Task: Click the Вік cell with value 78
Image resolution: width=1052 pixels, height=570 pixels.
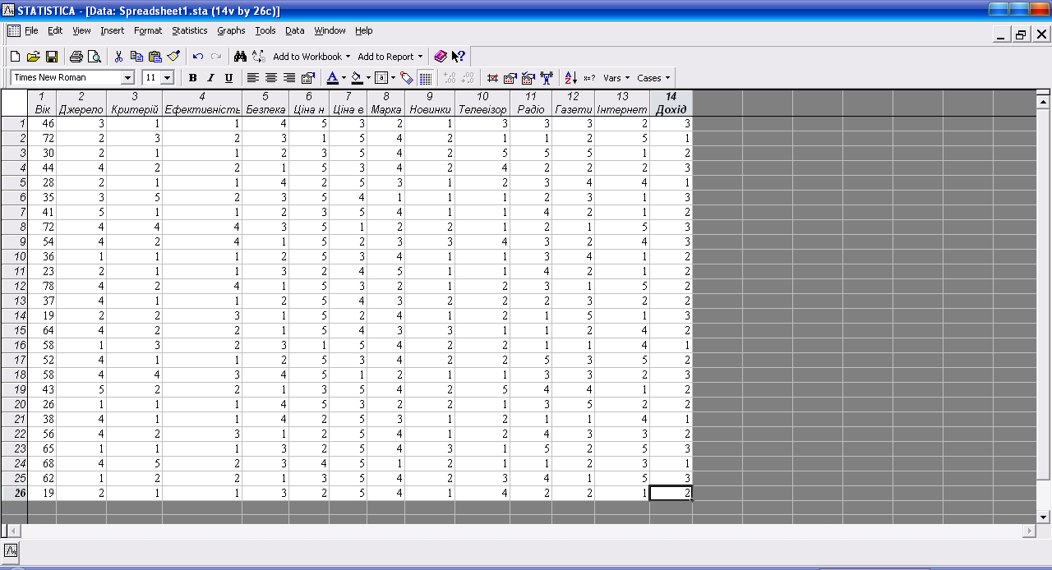Action: tap(42, 286)
